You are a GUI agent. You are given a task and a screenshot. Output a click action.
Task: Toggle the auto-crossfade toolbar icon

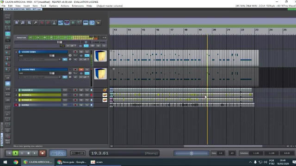(61, 23)
